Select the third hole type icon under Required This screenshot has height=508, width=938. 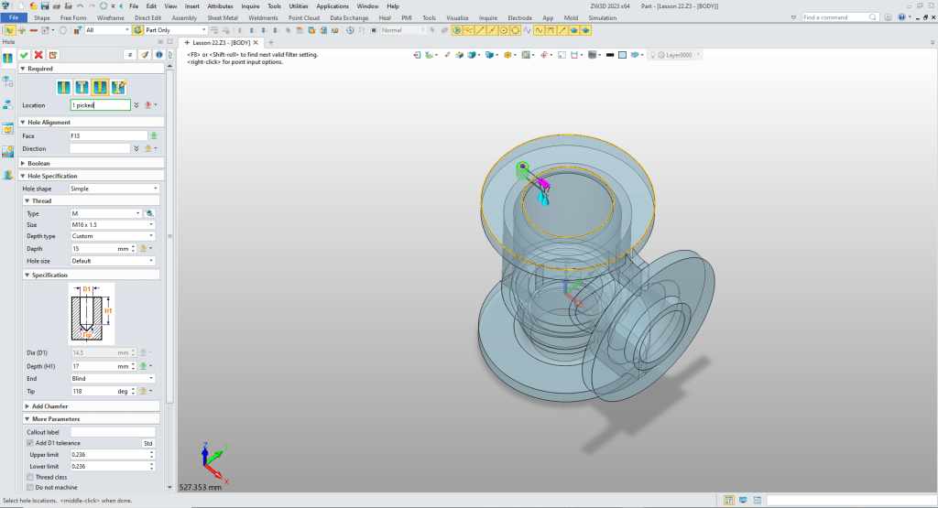[100, 88]
